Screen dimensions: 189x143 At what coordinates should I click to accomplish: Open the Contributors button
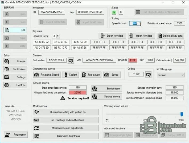tap(15, 69)
